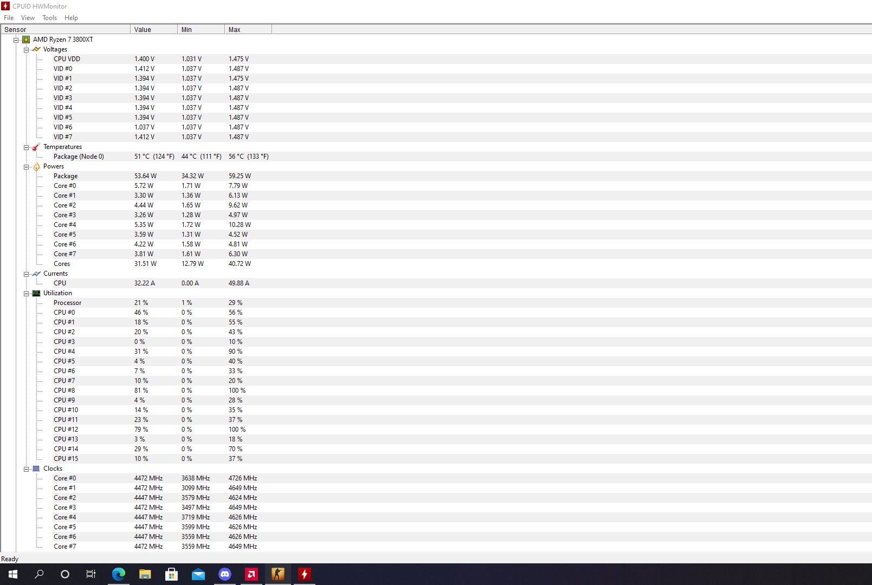
Task: Click the 3099 MHz min clock value
Action: [196, 488]
